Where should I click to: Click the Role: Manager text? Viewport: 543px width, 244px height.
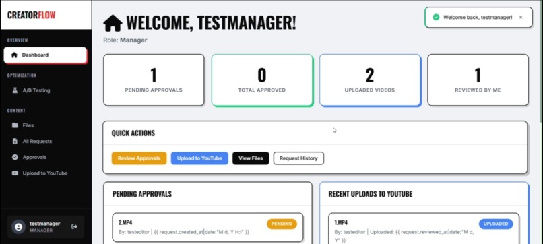point(125,40)
